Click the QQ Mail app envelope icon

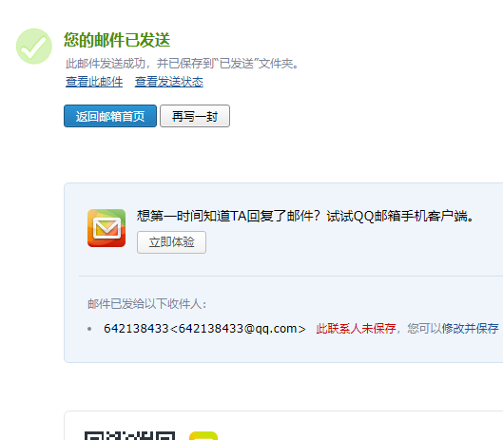(x=106, y=228)
